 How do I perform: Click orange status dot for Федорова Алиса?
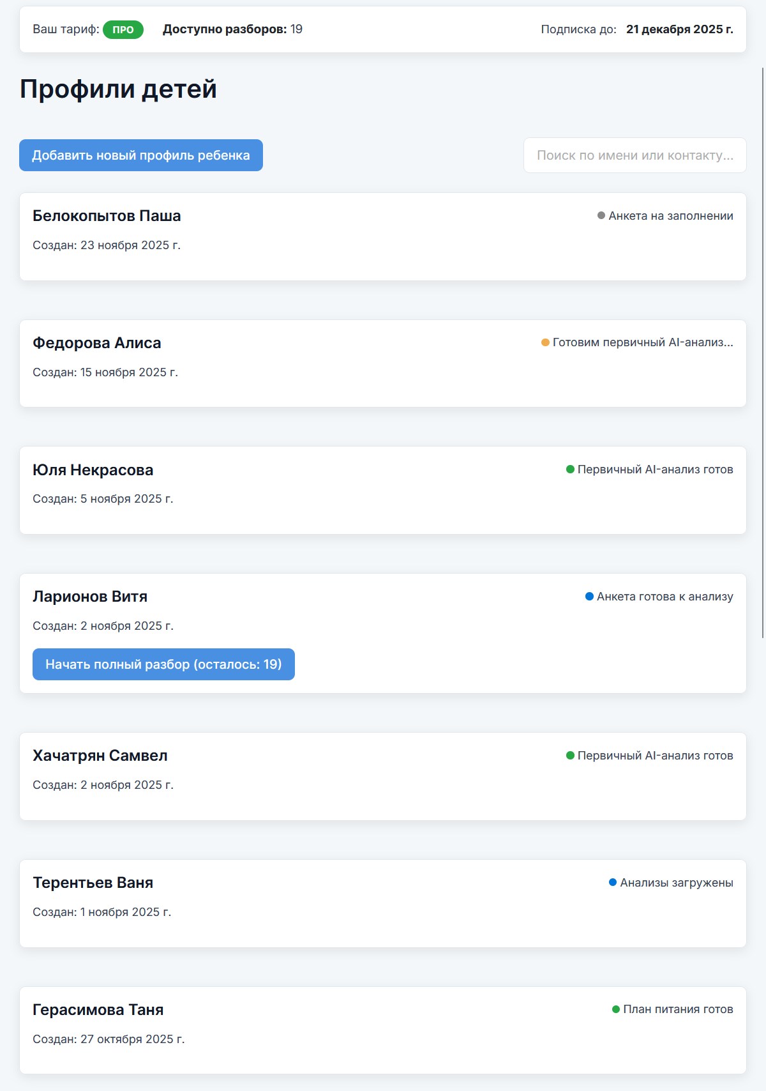click(x=545, y=342)
